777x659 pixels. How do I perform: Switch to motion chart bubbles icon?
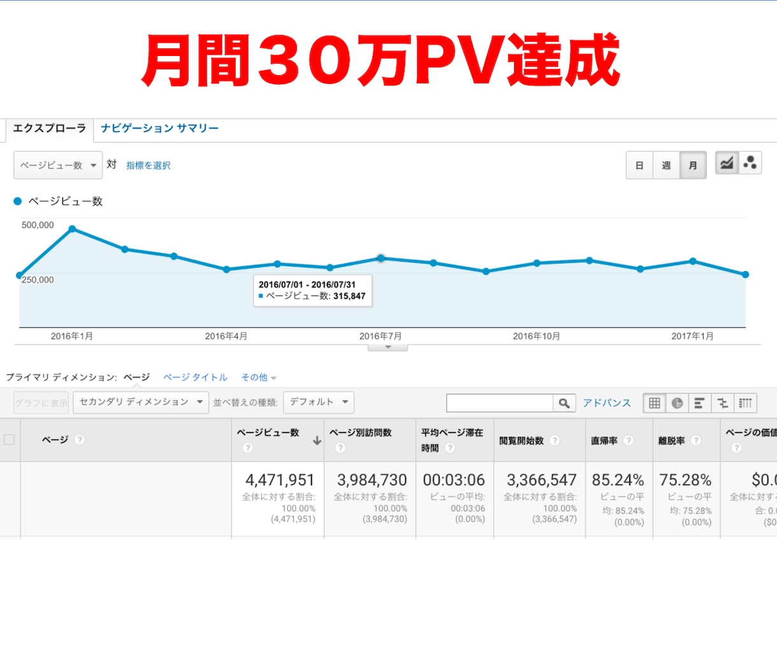750,163
